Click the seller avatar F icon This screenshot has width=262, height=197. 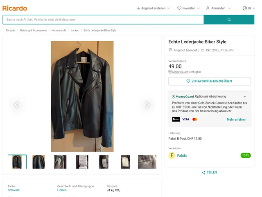pyautogui.click(x=172, y=155)
